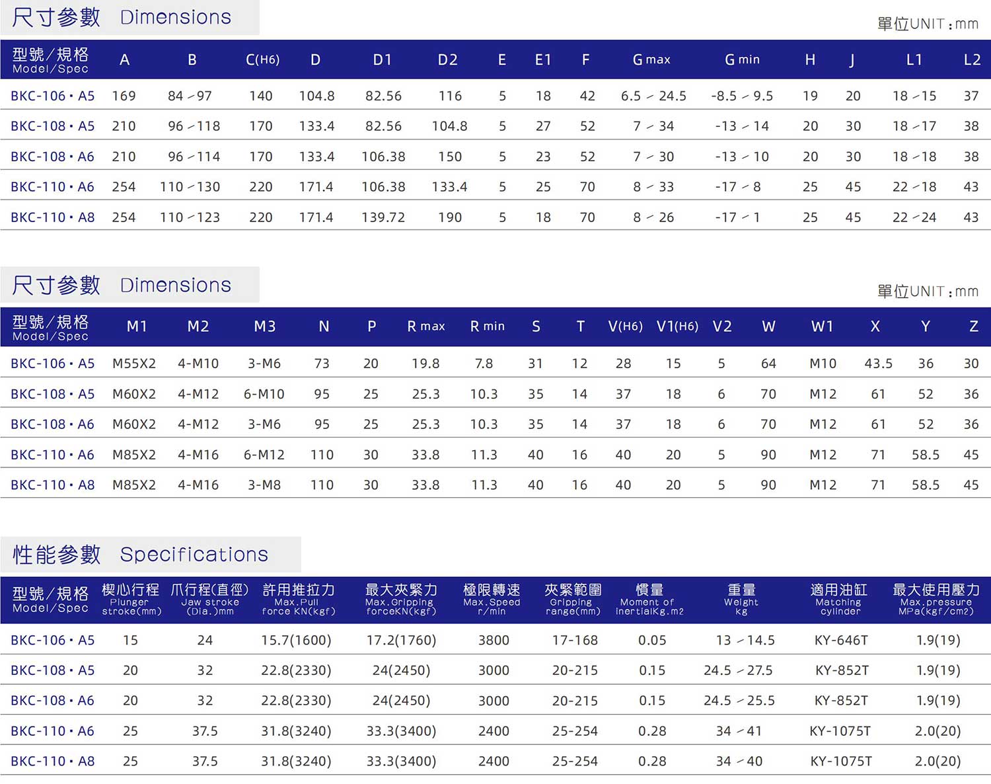
Task: Click the 17.2(1760) gripping force cell
Action: pyautogui.click(x=402, y=640)
